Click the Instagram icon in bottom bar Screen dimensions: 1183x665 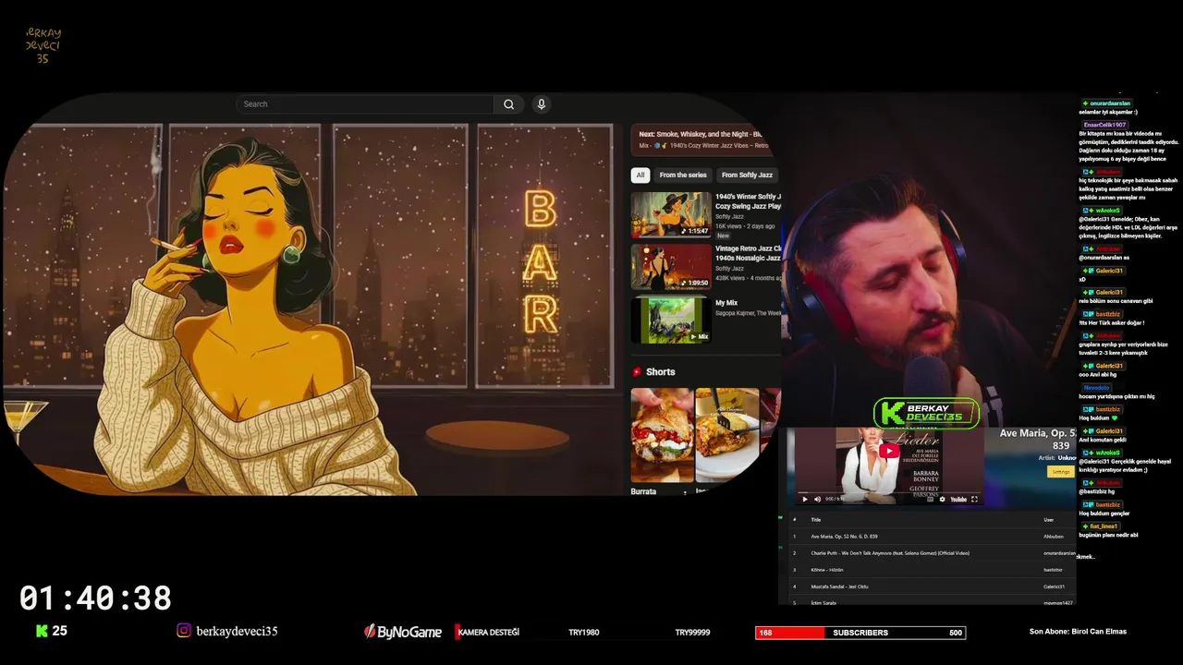click(184, 631)
